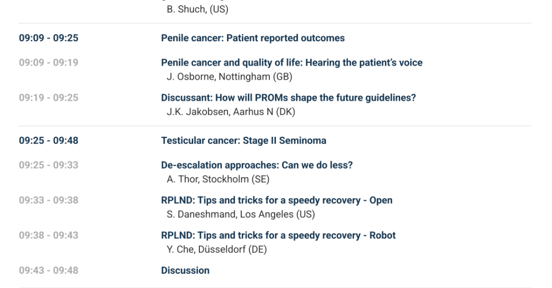Select the 09:33 - 09:38 time slot
Screen dimensions: 552x288
(49, 200)
